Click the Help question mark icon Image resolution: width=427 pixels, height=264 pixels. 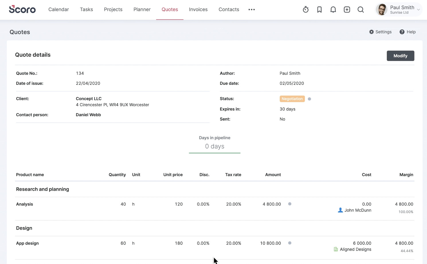click(x=402, y=32)
